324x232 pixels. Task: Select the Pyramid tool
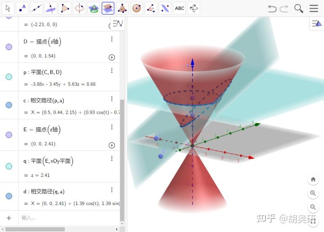122,8
